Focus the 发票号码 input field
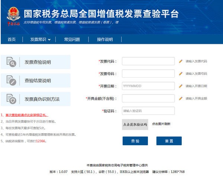Viewport: 223px width, 176px height. tap(148, 74)
